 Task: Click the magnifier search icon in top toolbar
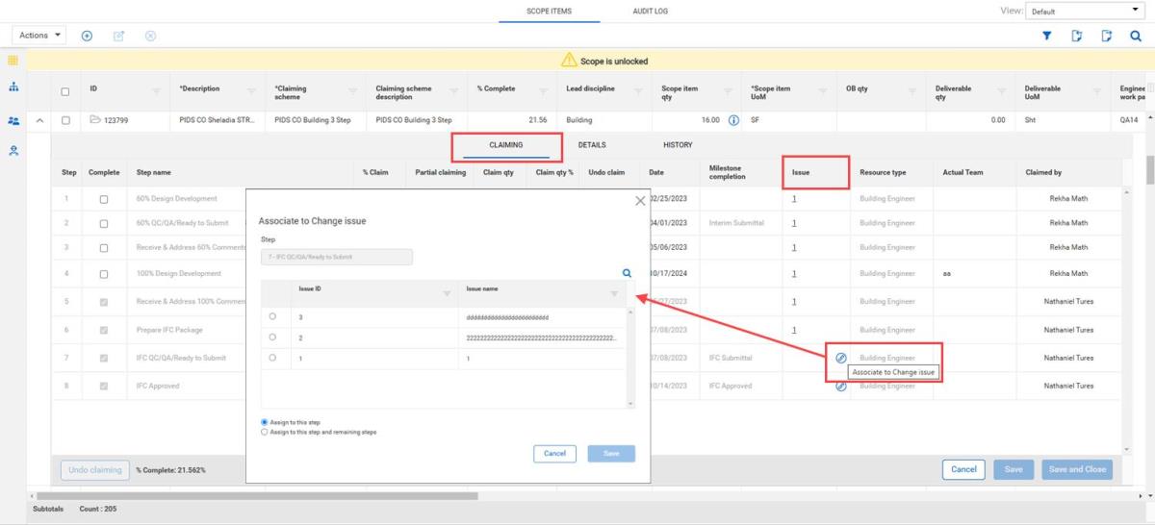[x=1136, y=36]
